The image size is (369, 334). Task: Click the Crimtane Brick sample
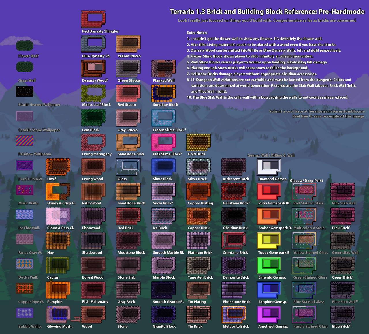[234, 241]
